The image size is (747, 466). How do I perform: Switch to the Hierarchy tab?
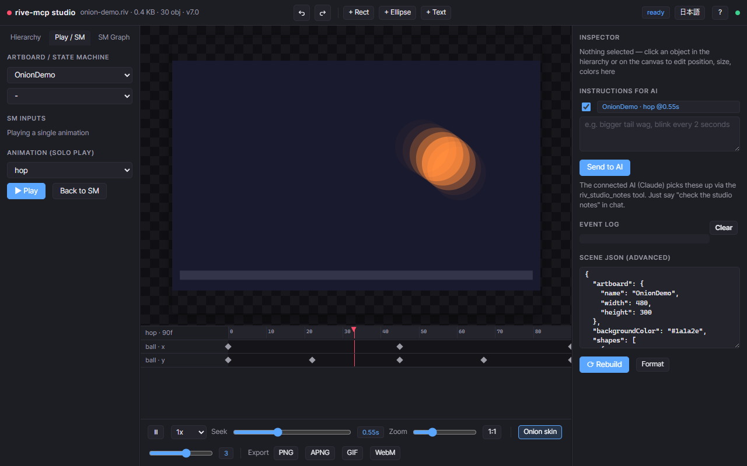click(26, 37)
